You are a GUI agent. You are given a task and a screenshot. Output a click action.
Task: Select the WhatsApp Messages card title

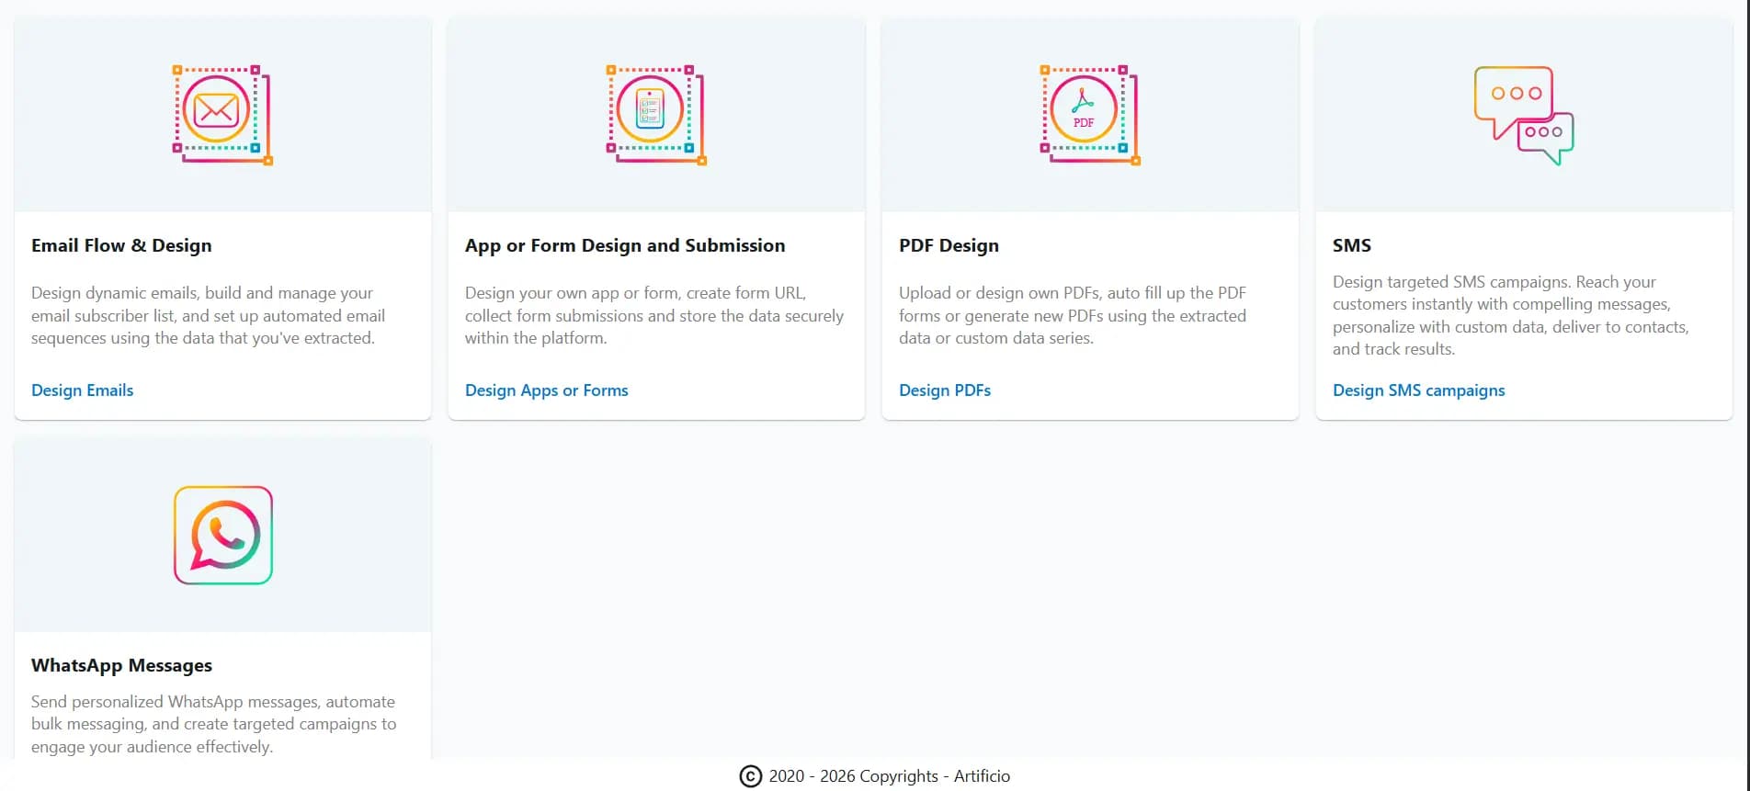[121, 665]
